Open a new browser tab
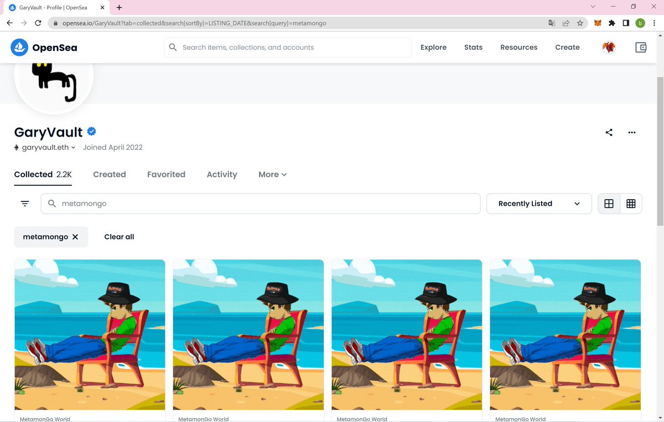Image resolution: width=664 pixels, height=422 pixels. click(x=119, y=7)
